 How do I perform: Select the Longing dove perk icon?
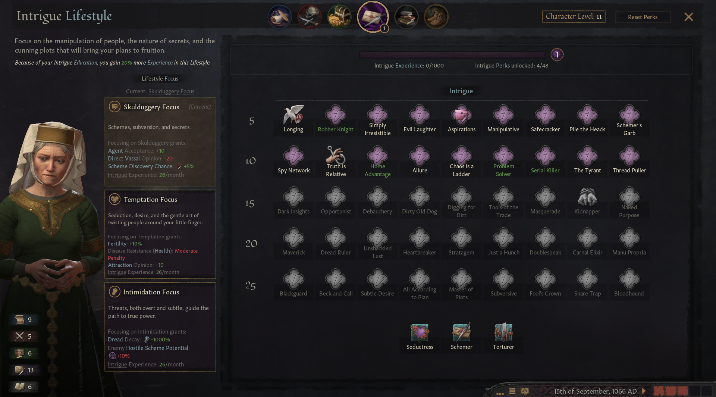[293, 114]
